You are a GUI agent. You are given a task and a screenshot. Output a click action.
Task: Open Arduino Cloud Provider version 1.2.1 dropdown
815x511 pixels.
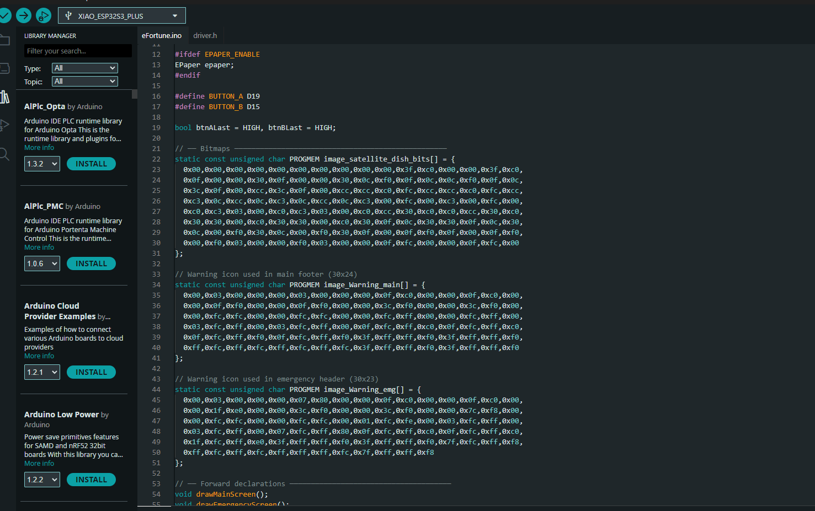(x=42, y=372)
